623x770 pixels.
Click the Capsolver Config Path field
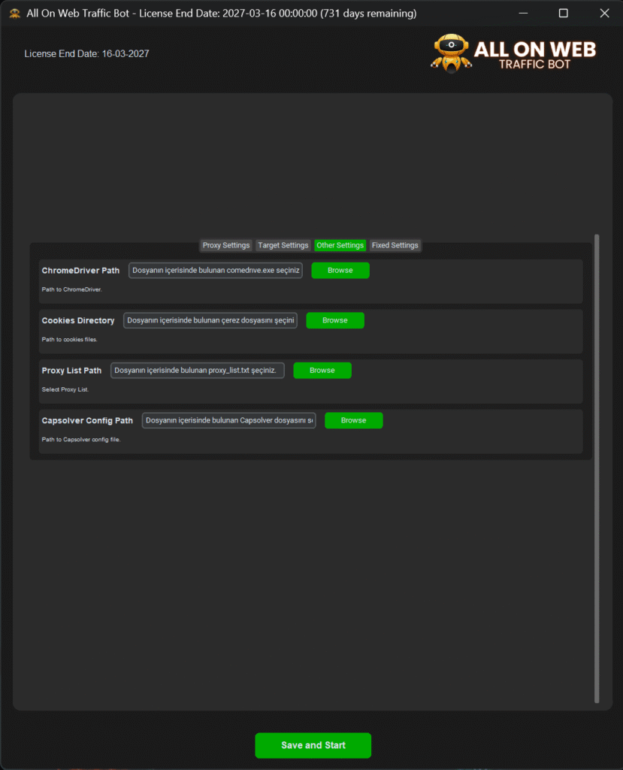point(229,420)
